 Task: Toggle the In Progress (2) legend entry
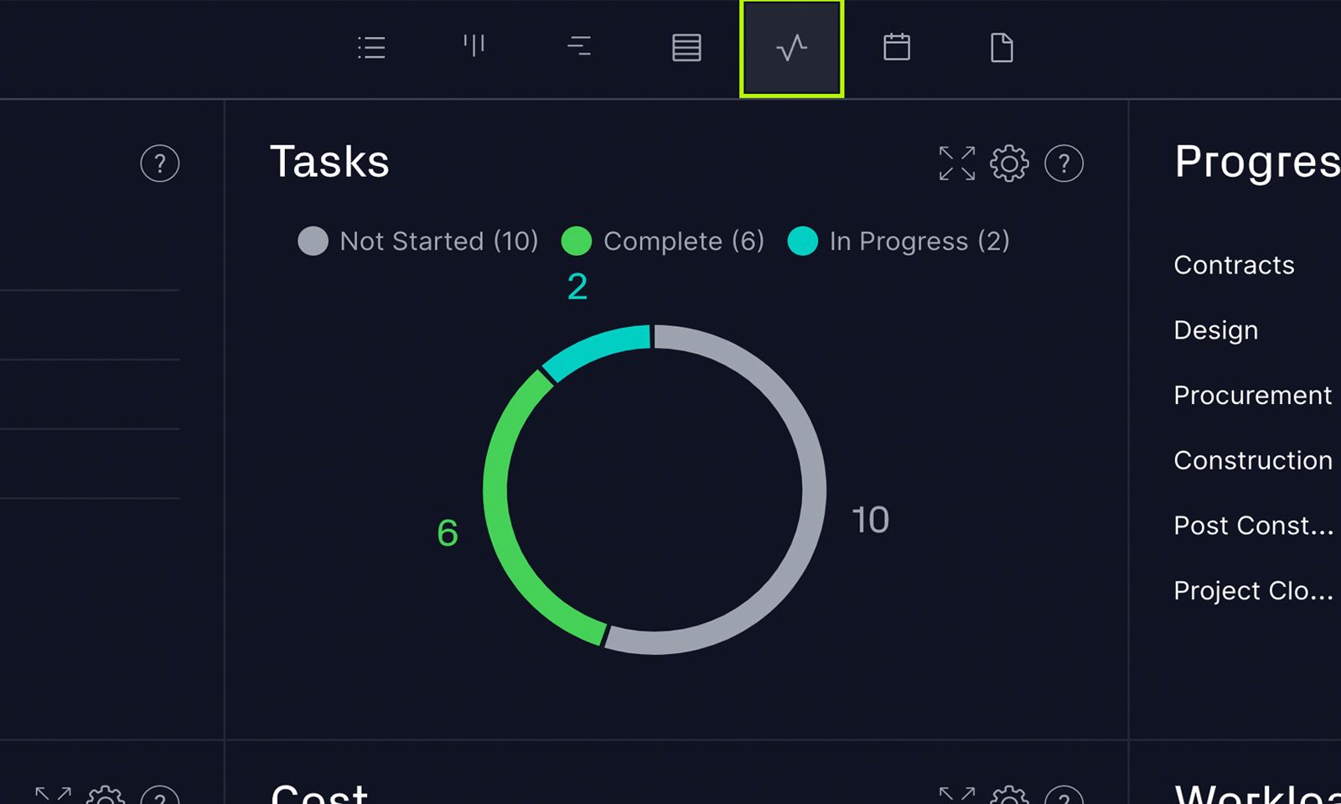click(899, 241)
